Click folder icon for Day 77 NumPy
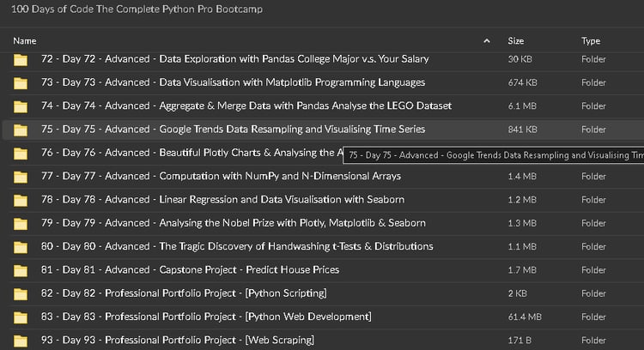Image resolution: width=644 pixels, height=350 pixels. (x=21, y=176)
